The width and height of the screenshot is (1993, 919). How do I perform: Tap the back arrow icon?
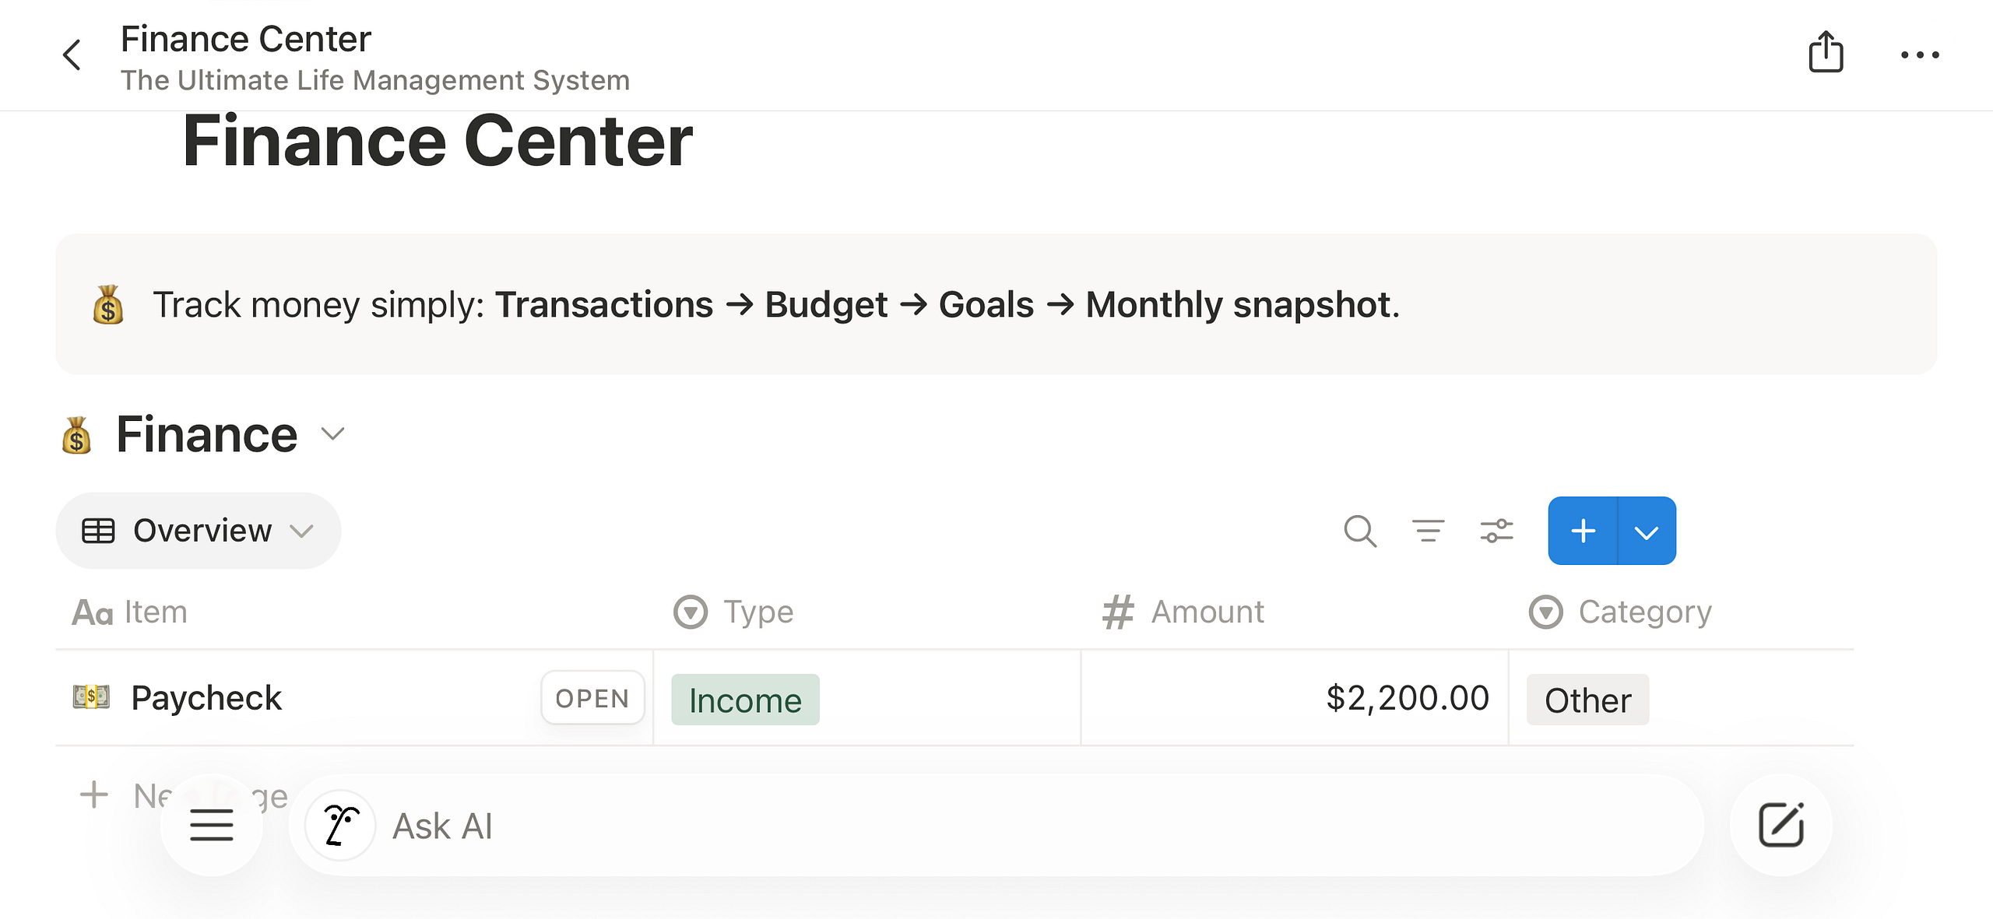72,55
